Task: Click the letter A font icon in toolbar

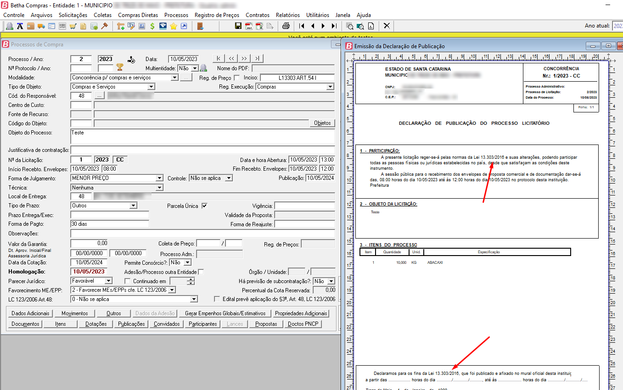Action: pyautogui.click(x=20, y=26)
